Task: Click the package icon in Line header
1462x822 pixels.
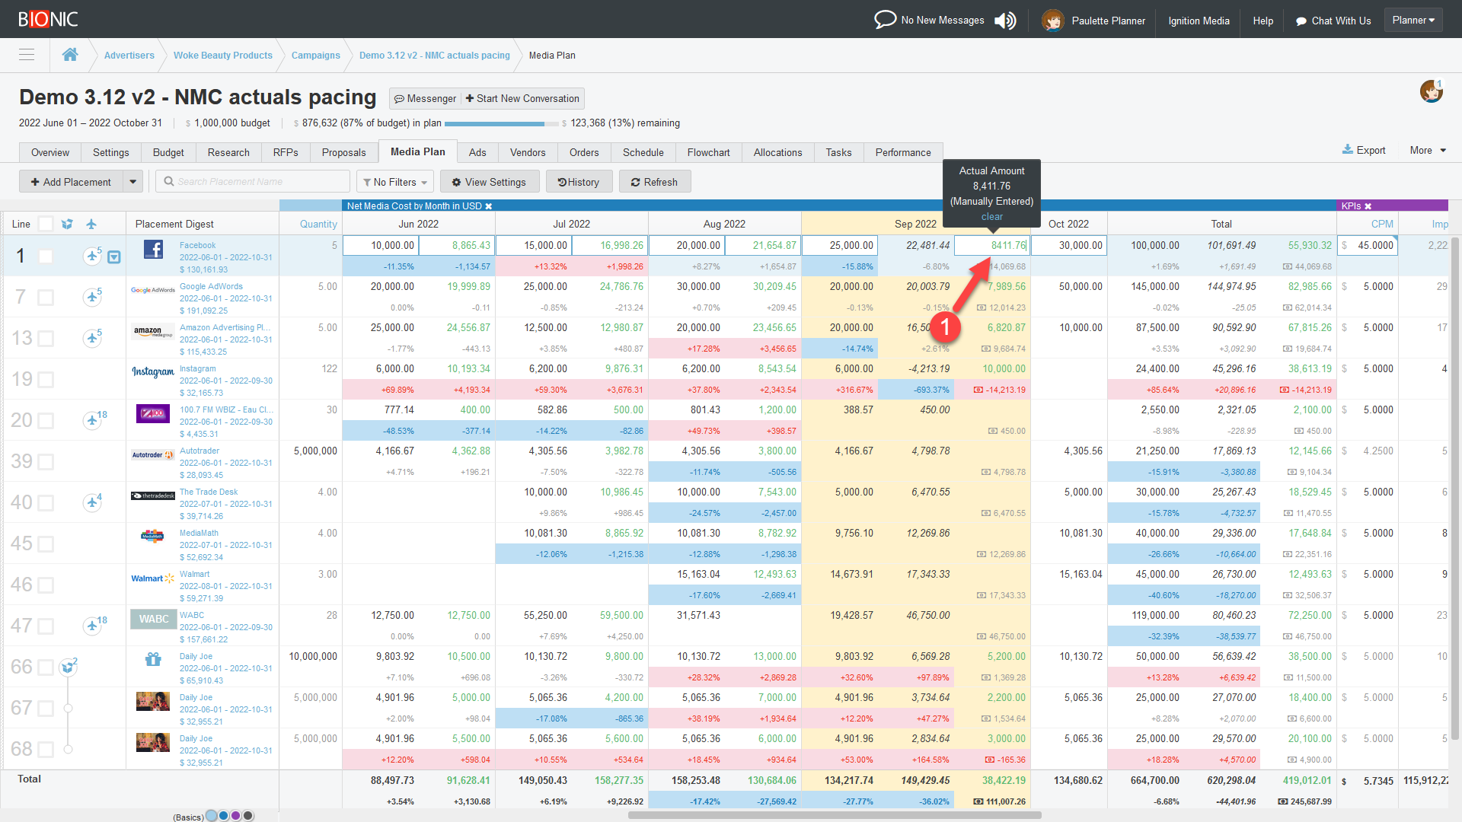Action: pos(67,224)
